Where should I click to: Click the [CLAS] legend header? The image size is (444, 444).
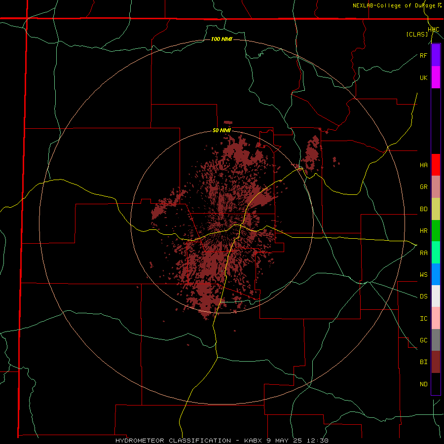pyautogui.click(x=417, y=35)
